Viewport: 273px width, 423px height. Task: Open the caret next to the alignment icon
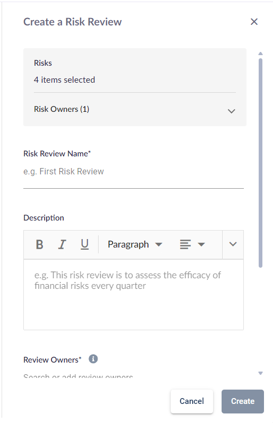click(201, 245)
